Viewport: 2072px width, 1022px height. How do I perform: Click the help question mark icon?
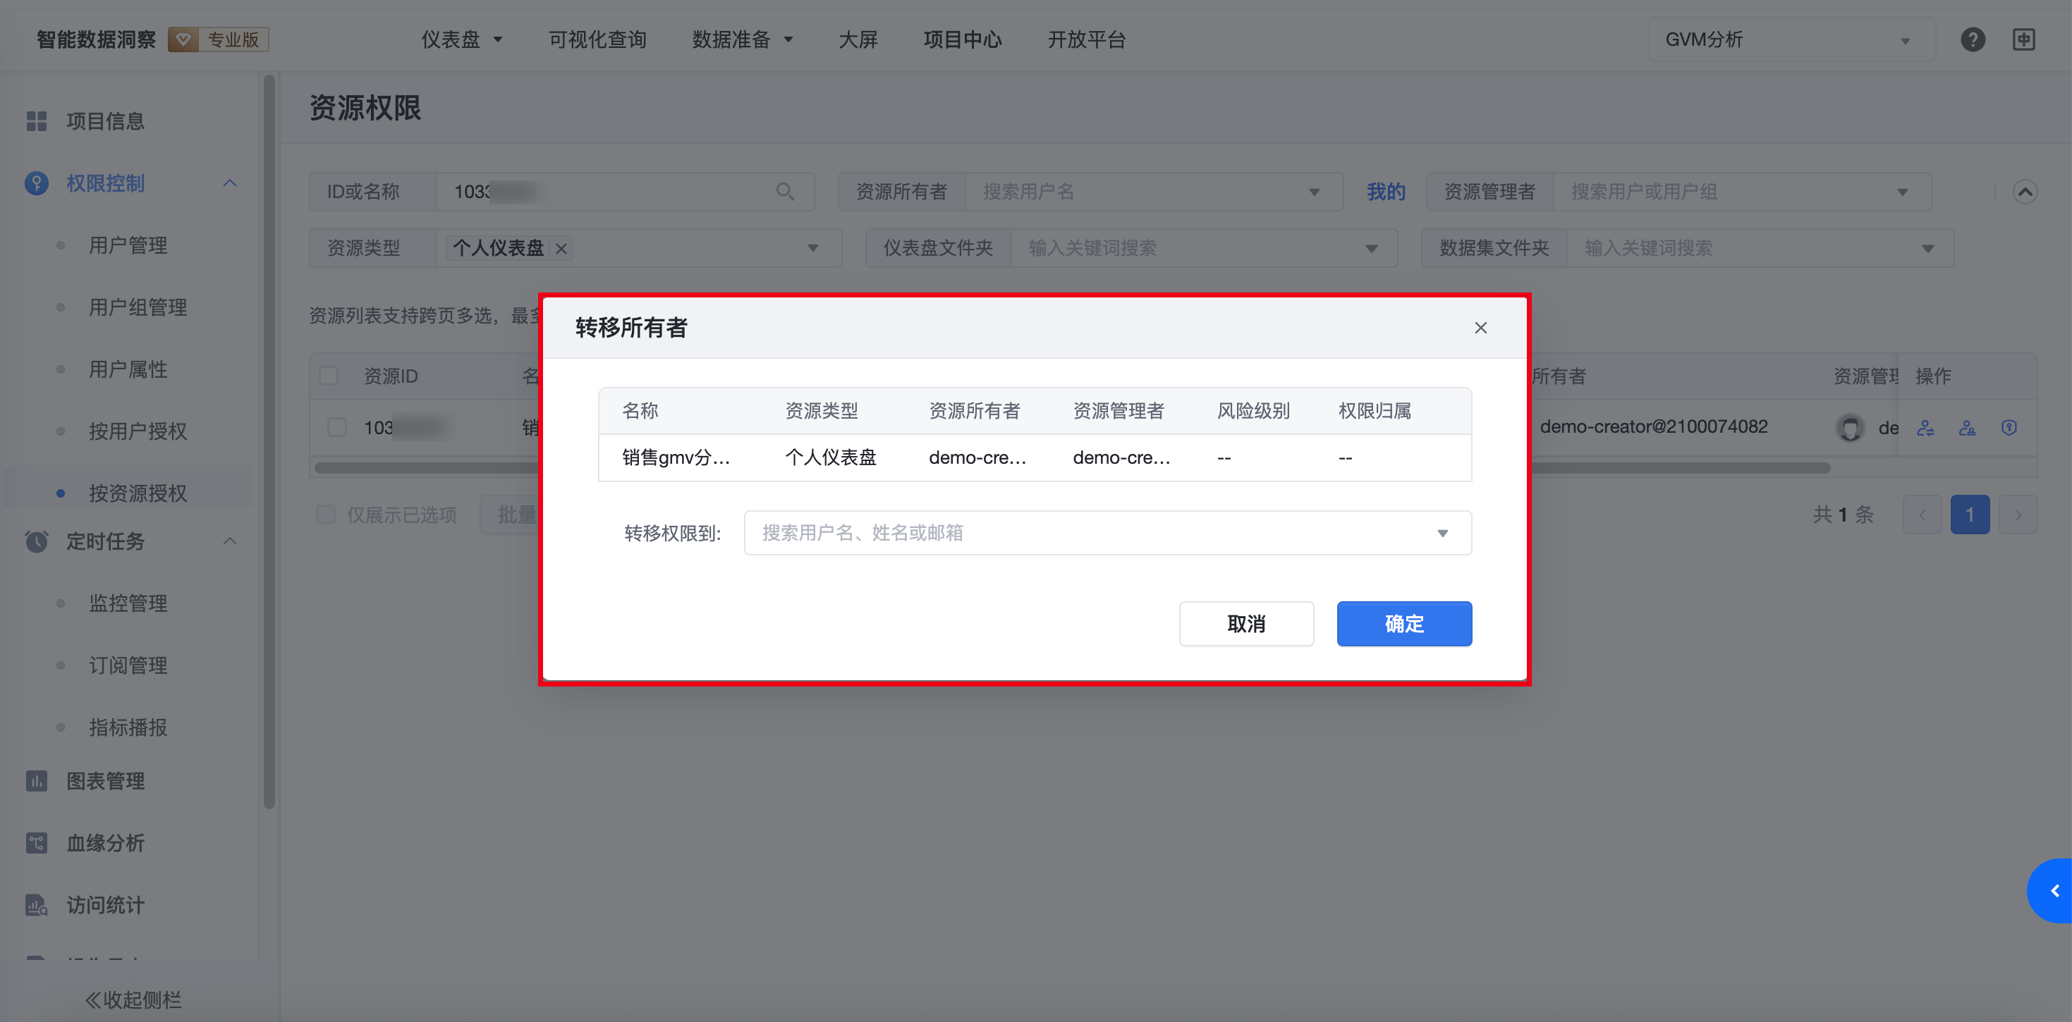pyautogui.click(x=1973, y=39)
